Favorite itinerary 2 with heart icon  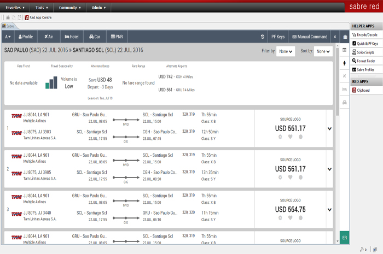pyautogui.click(x=290, y=177)
